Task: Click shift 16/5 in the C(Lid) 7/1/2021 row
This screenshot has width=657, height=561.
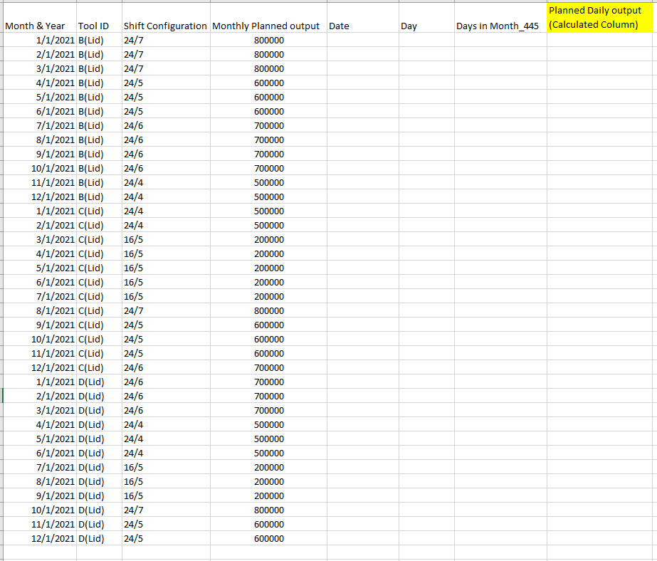Action: click(x=167, y=297)
